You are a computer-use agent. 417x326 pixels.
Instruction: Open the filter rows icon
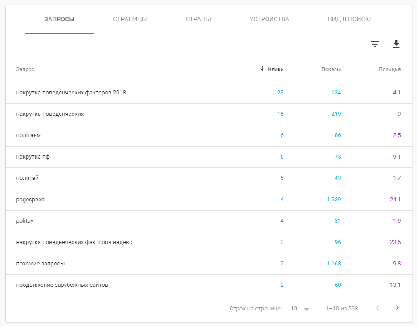click(375, 44)
